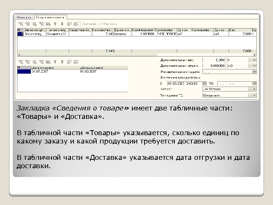This screenshot has height=205, width=273.
Task: Clear the additional volume unit 'м3'
Action: [254, 66]
